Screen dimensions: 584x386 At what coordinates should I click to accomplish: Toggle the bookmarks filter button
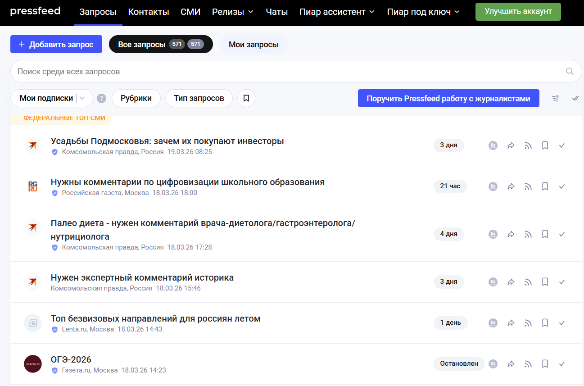(x=246, y=98)
